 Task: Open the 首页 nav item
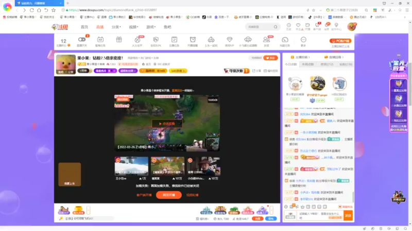(84, 27)
